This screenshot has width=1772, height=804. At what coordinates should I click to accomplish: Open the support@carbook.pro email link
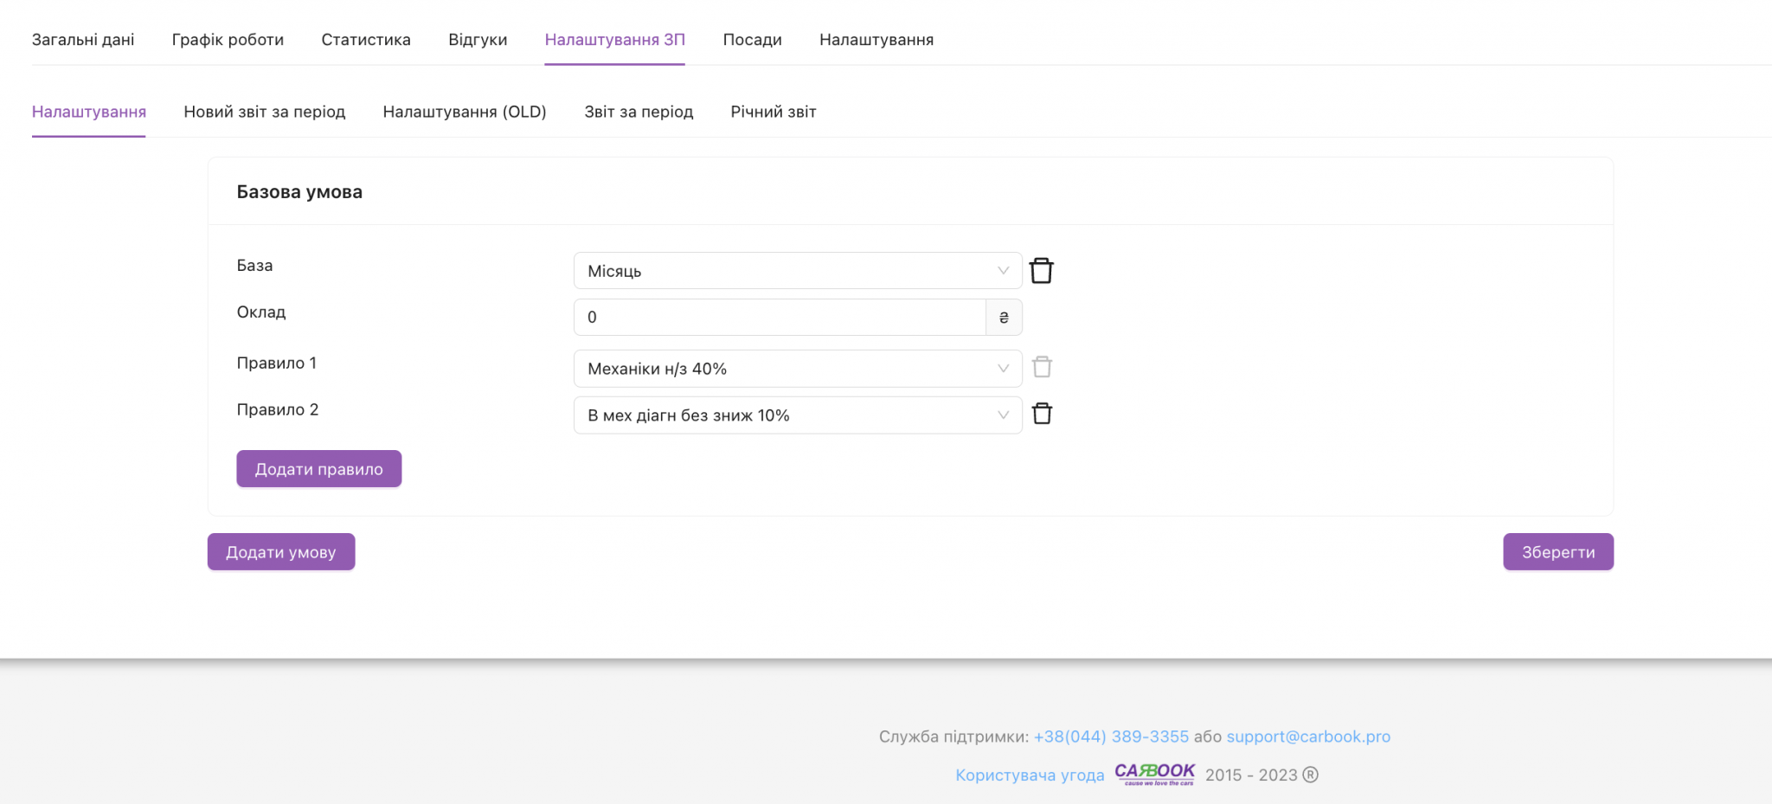point(1308,736)
